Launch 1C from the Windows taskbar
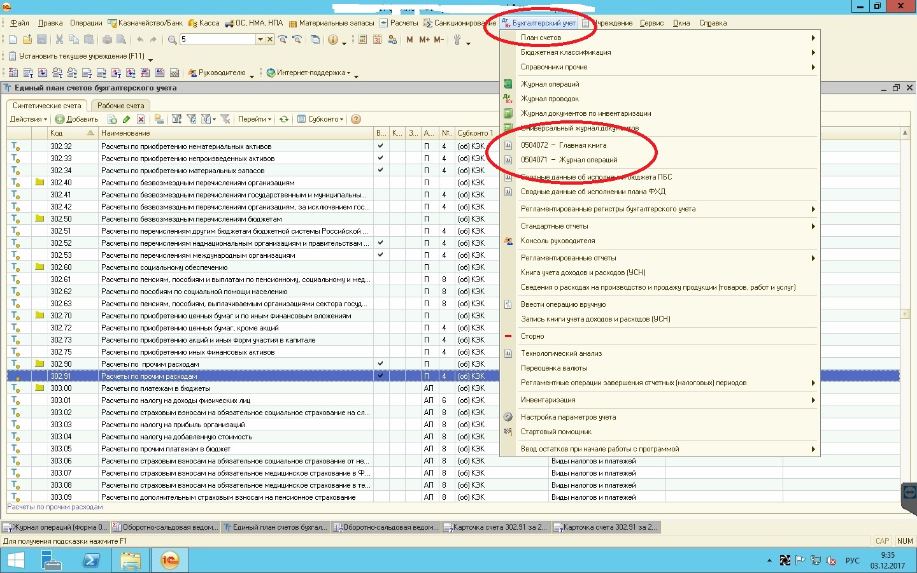The height and width of the screenshot is (573, 917). 169,560
